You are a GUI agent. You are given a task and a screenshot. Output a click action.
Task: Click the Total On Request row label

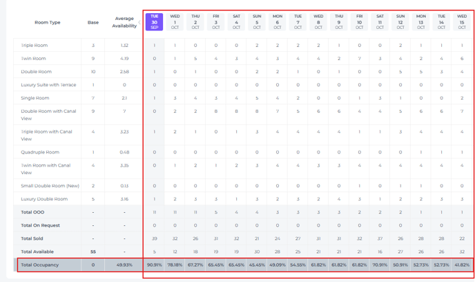click(x=39, y=225)
